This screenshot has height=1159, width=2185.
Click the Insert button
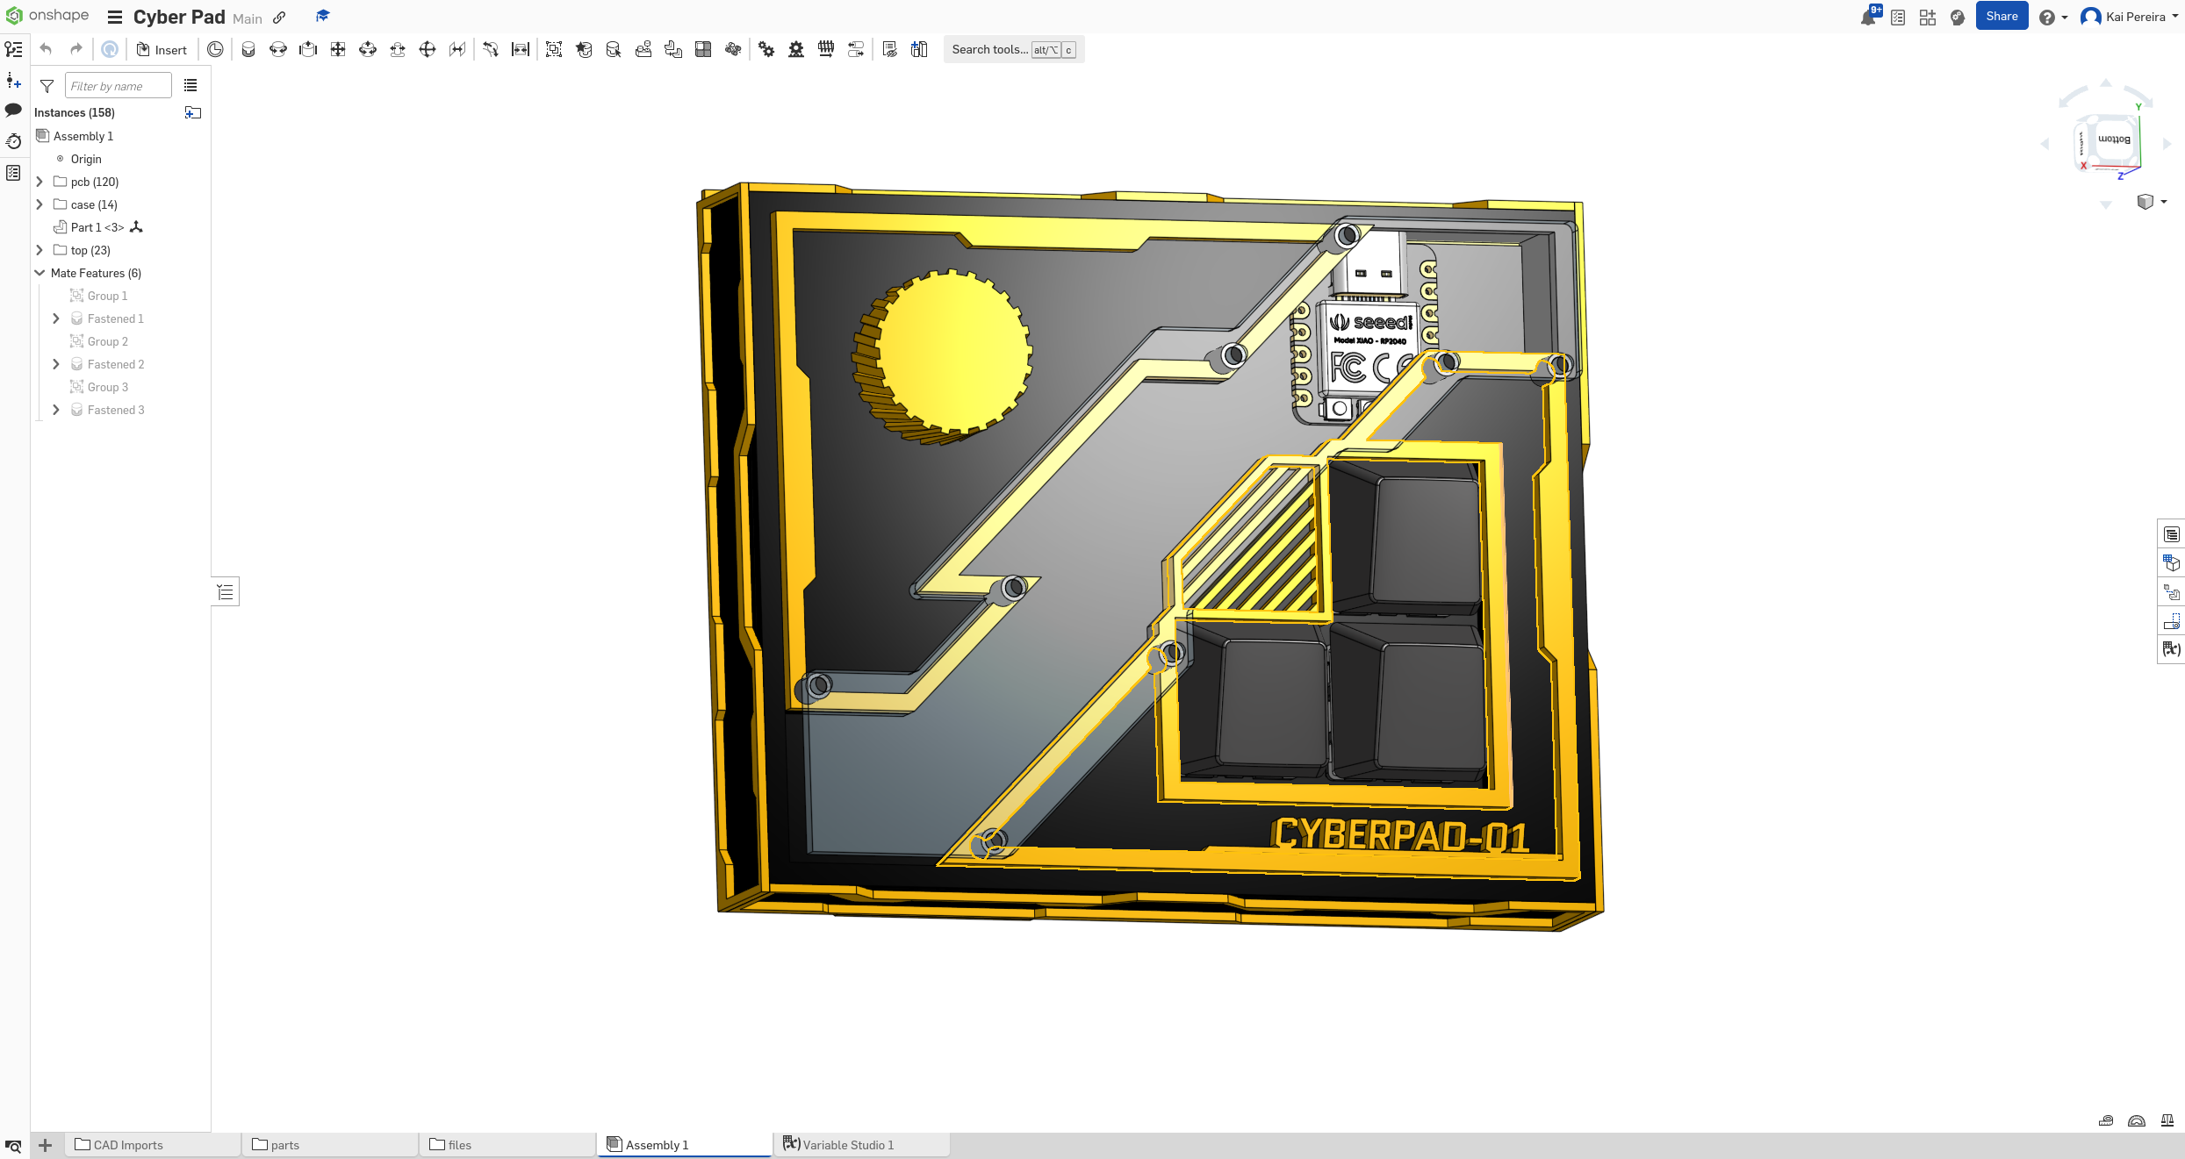coord(162,50)
